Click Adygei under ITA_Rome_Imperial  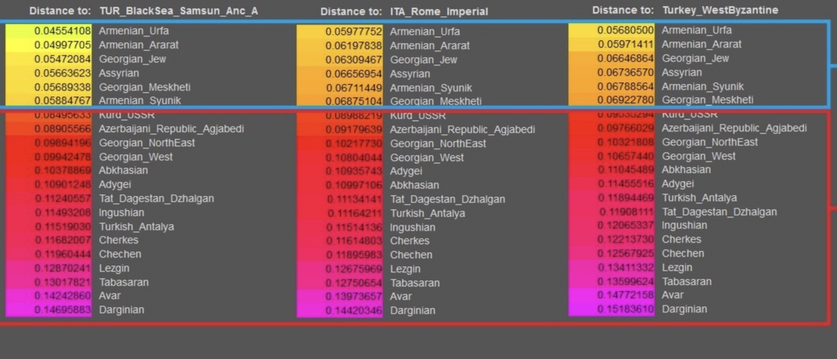(406, 171)
